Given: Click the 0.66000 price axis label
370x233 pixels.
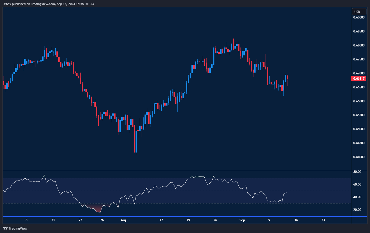Looking at the screenshot, I should (x=359, y=101).
